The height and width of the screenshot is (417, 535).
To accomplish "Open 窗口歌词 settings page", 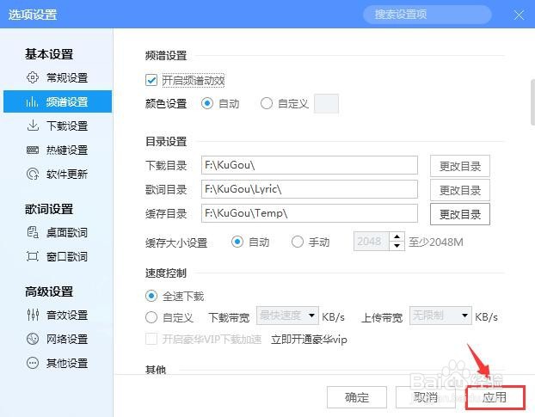I will [58, 257].
